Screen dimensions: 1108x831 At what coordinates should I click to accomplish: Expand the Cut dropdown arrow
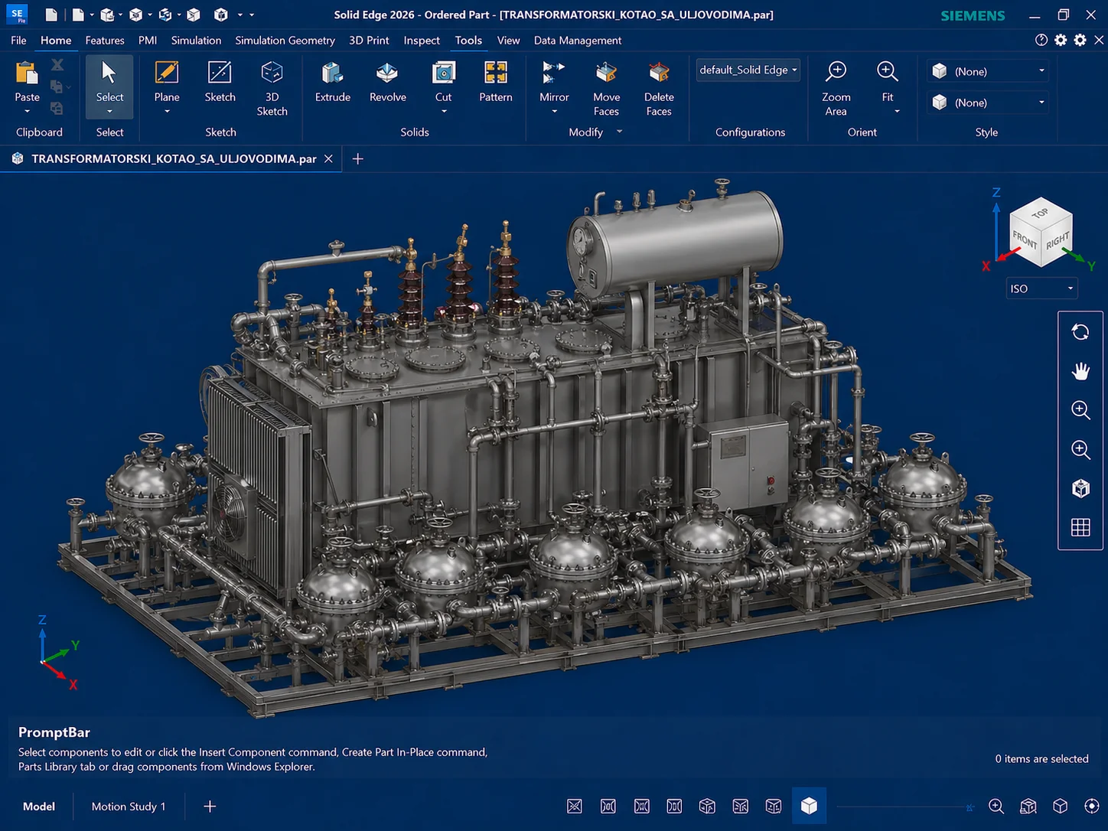pyautogui.click(x=444, y=112)
